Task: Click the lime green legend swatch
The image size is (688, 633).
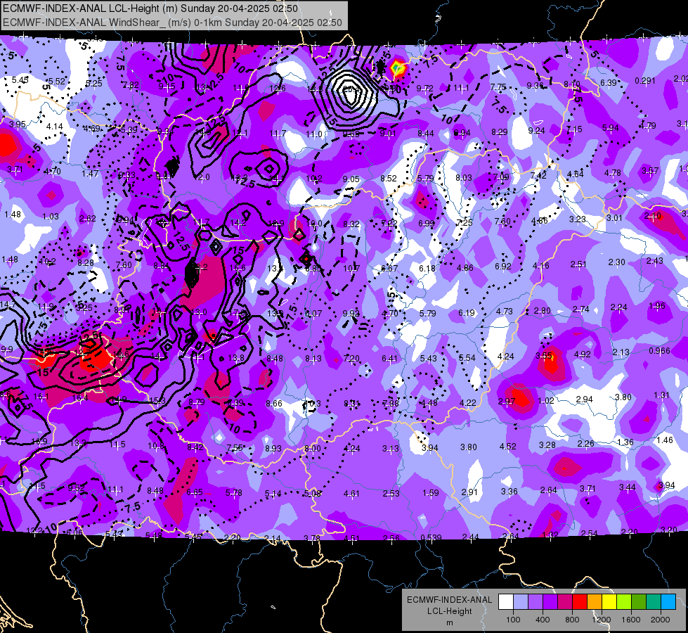Action: [624, 602]
